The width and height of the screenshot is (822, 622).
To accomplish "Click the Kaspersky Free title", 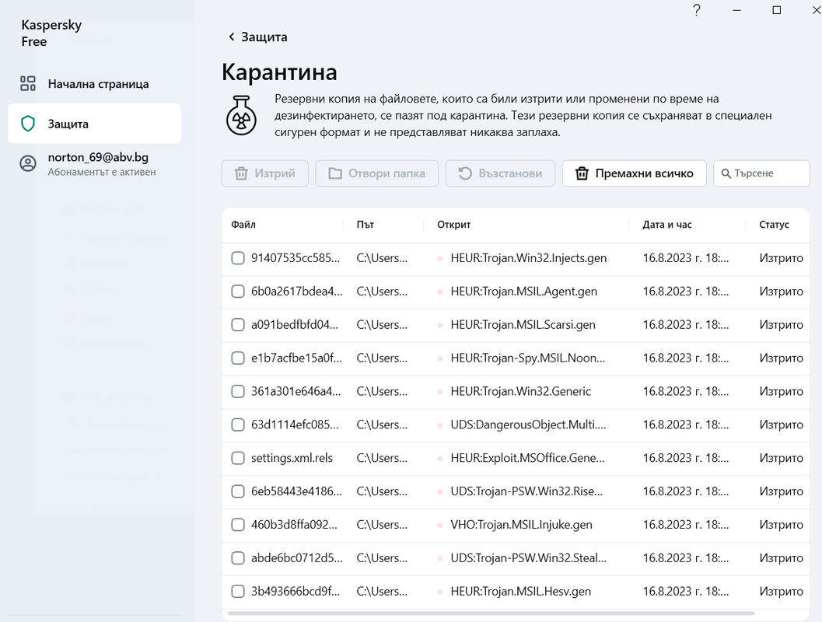I will (x=51, y=33).
